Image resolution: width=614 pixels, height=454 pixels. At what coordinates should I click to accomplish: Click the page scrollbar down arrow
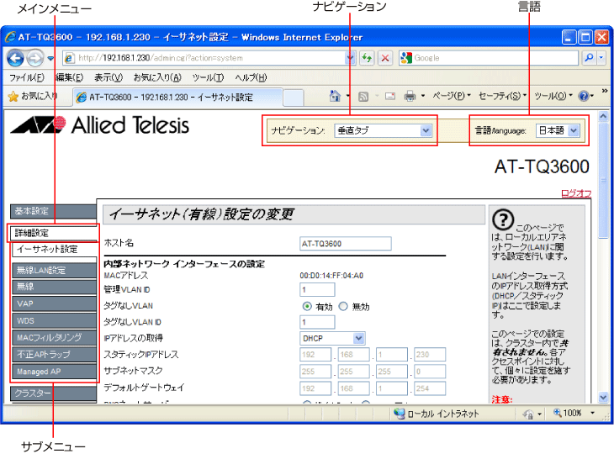[x=603, y=397]
